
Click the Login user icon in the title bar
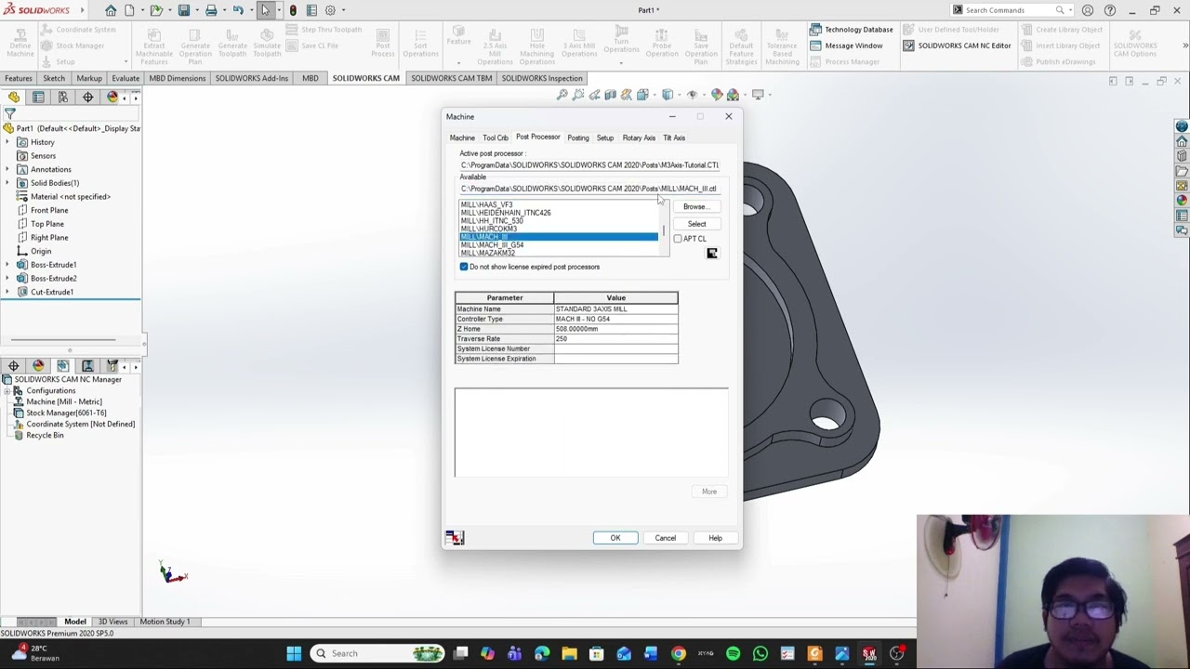click(1088, 10)
